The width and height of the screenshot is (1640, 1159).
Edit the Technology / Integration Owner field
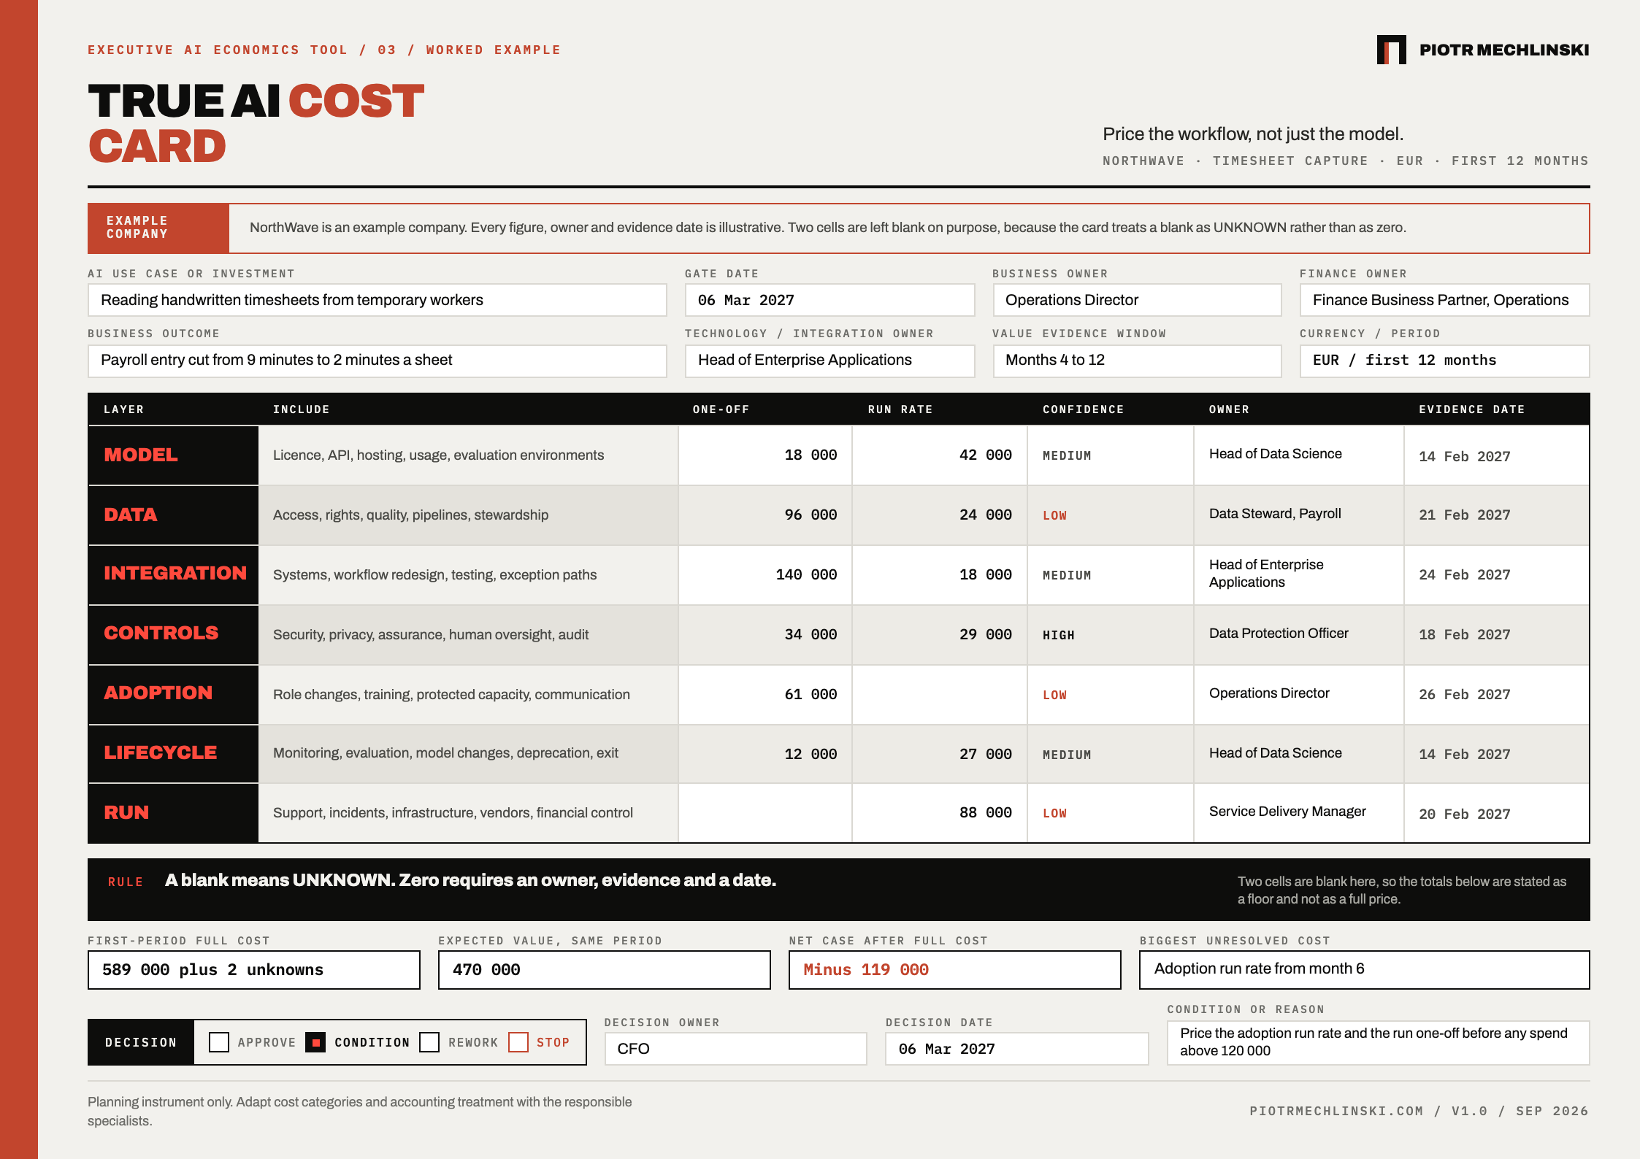click(x=829, y=361)
